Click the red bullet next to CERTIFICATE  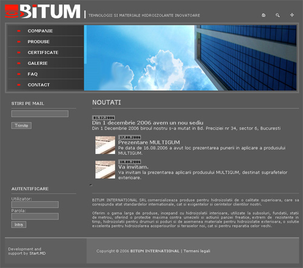click(x=19, y=53)
